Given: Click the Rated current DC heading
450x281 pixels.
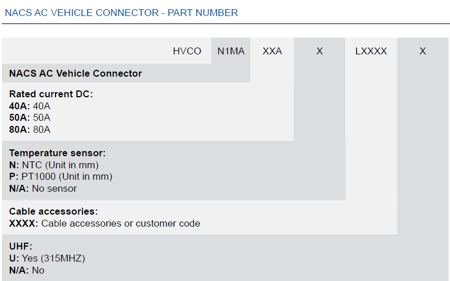Looking at the screenshot, I should (x=51, y=94).
